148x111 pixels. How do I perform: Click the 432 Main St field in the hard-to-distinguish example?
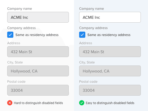[x=38, y=52]
